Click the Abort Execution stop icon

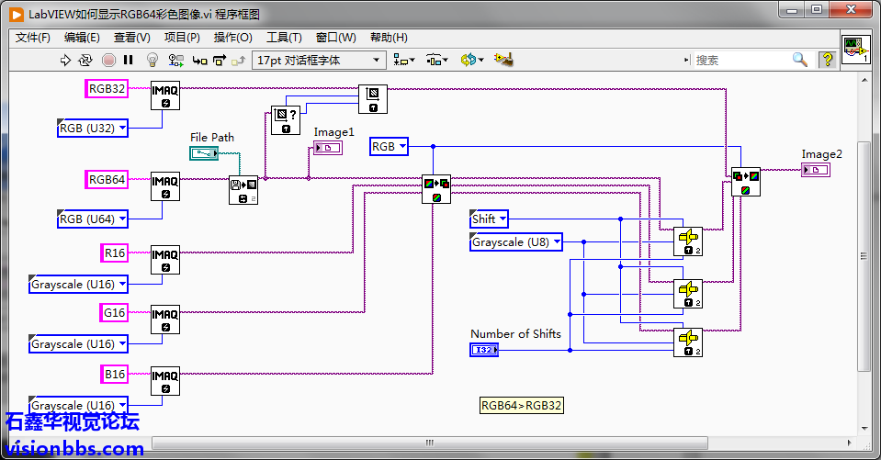pos(108,60)
